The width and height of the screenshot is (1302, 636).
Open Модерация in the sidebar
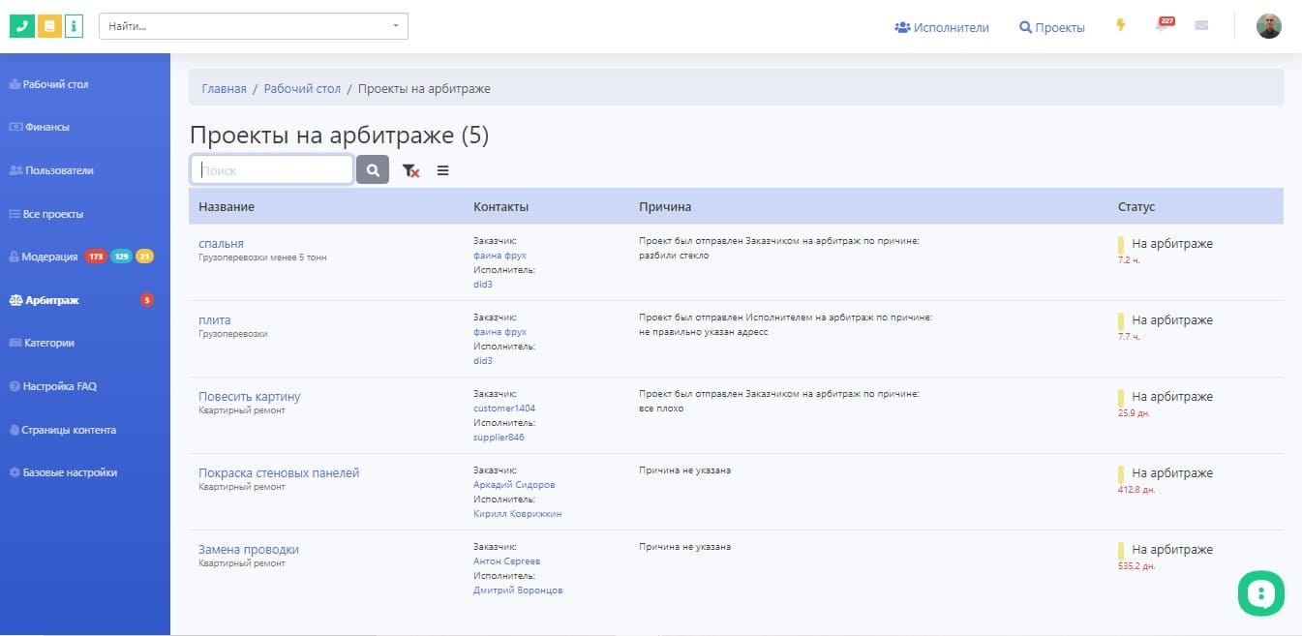(x=50, y=257)
